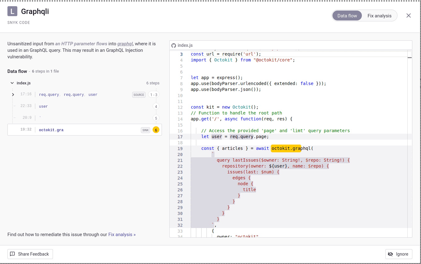
Task: Switch to the Fix analysis tab
Action: pos(379,16)
